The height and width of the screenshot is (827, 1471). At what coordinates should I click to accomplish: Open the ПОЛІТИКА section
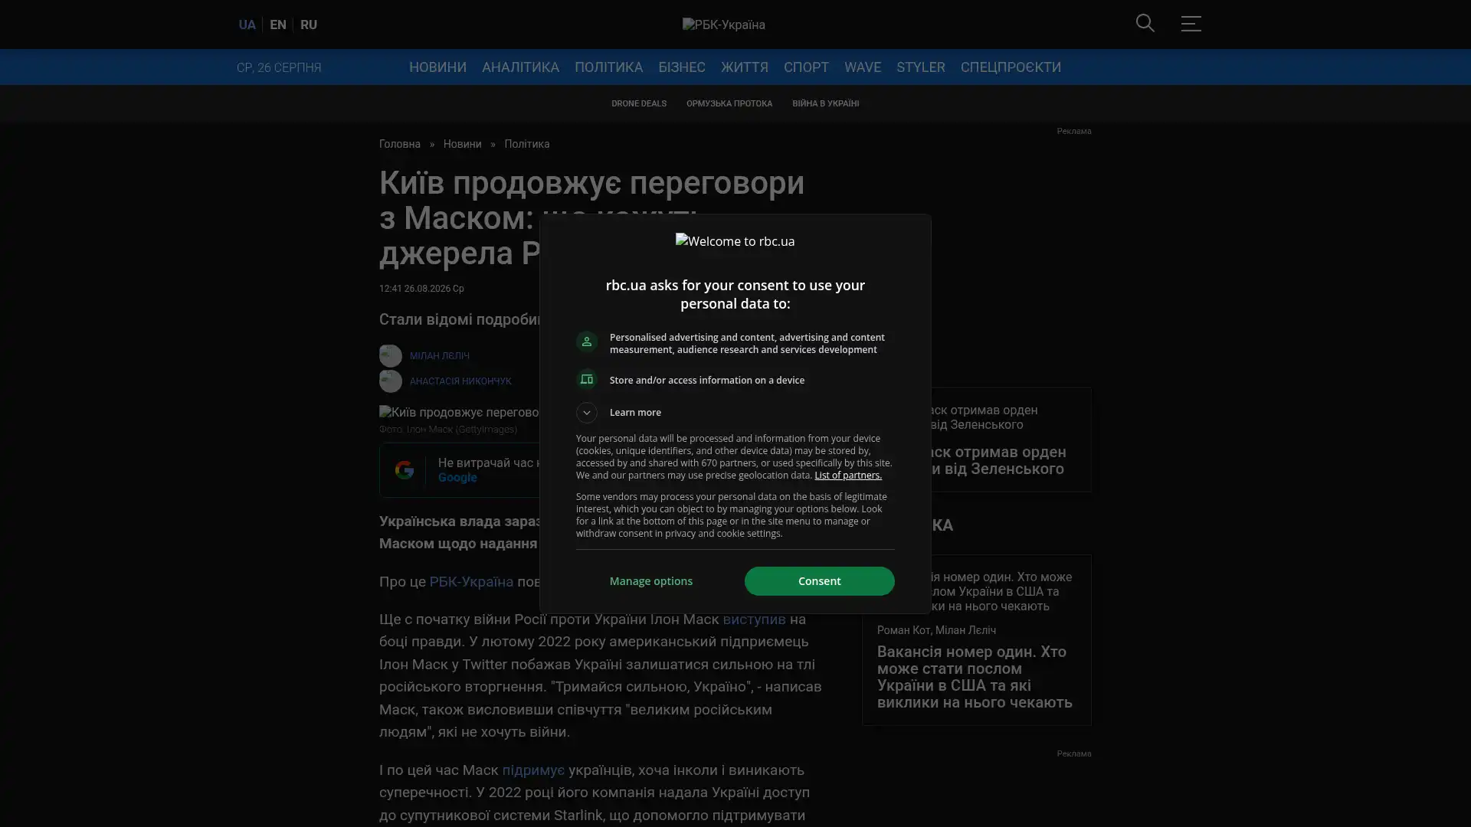tap(608, 67)
